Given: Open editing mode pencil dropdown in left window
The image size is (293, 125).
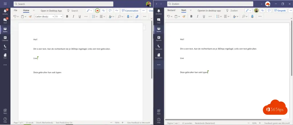Looking at the screenshot, I should click(x=89, y=11).
